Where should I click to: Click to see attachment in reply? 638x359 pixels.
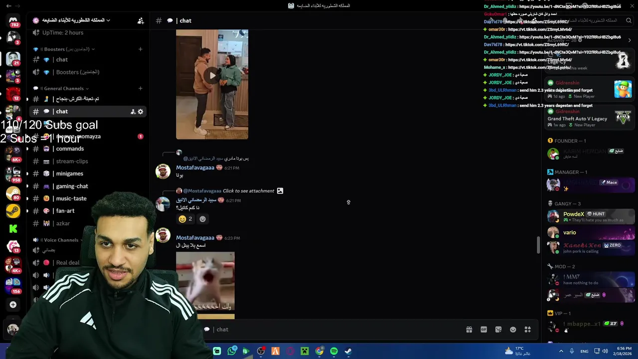pos(248,191)
